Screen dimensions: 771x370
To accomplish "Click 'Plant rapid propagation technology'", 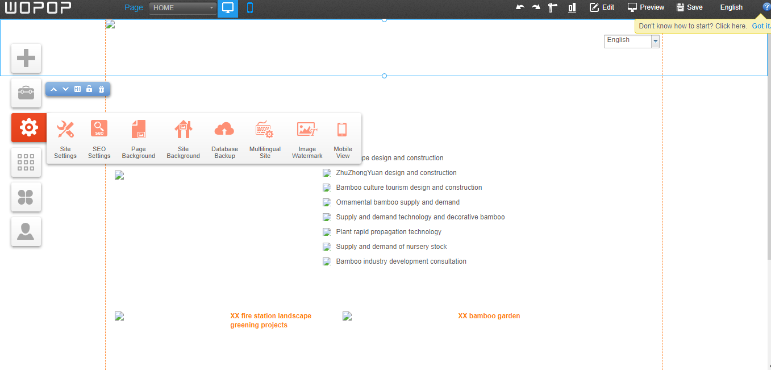I will (x=389, y=232).
